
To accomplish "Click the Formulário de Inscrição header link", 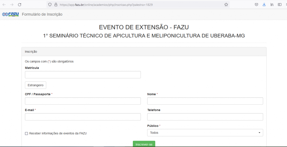I will click(x=42, y=14).
